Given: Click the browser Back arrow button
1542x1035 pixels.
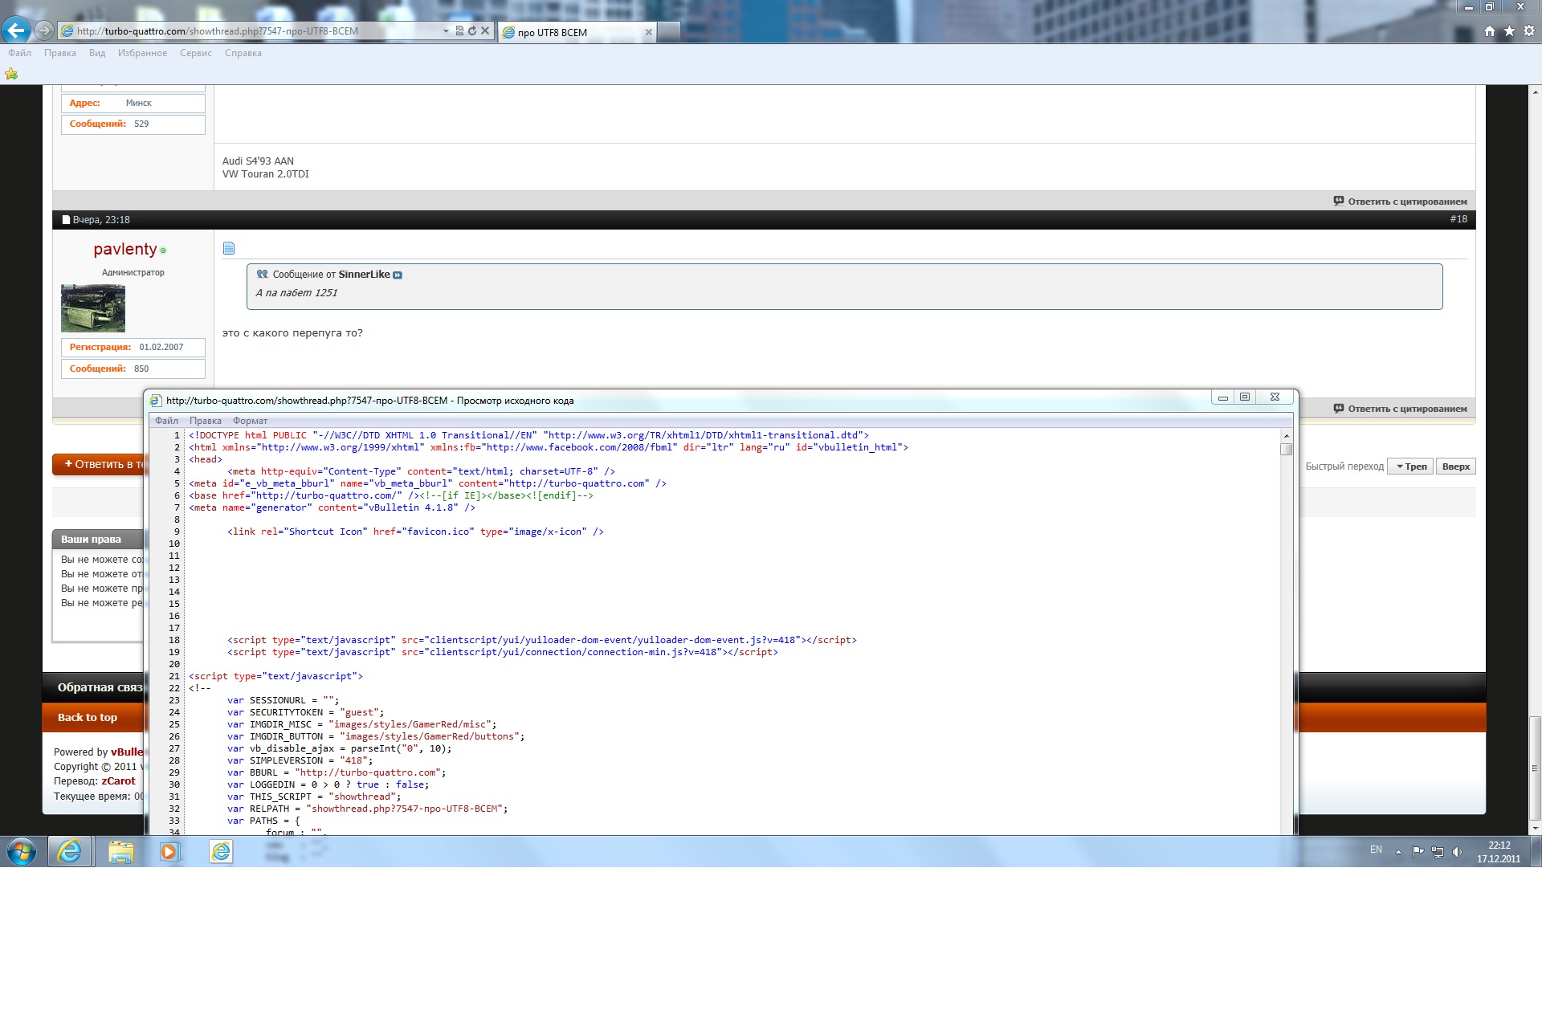Looking at the screenshot, I should pos(16,31).
